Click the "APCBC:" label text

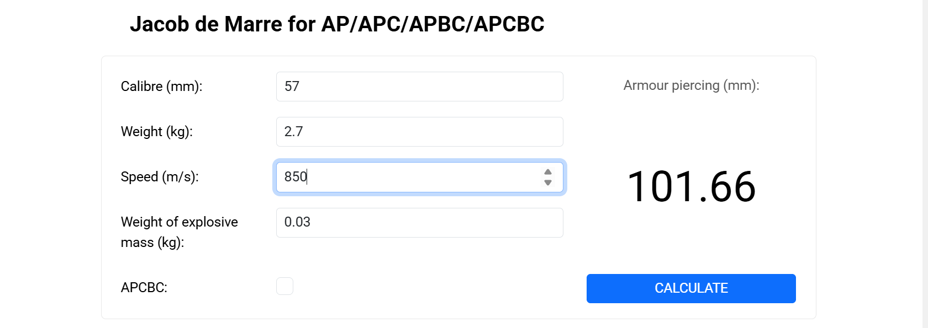pyautogui.click(x=144, y=288)
